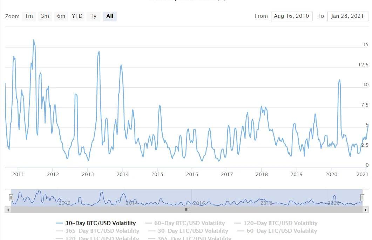Screen dimensions: 372x240
Task: Click the navigator's right range handle
Action: pyautogui.click(x=362, y=198)
